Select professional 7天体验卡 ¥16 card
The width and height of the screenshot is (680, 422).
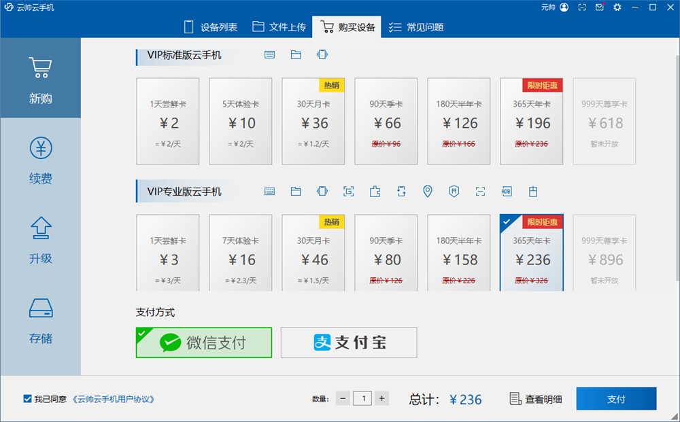coord(241,253)
